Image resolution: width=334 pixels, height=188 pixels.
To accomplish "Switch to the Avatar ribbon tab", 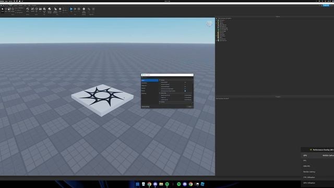I will click(21, 5).
